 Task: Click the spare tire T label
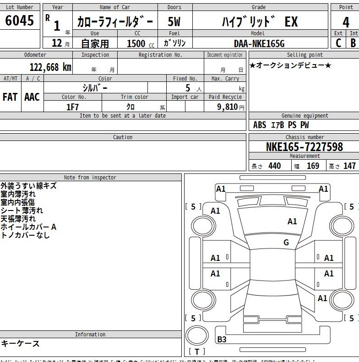(x=196, y=351)
